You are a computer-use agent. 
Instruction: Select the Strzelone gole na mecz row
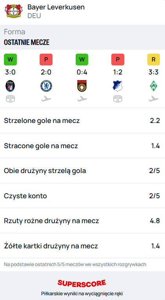tap(82, 121)
